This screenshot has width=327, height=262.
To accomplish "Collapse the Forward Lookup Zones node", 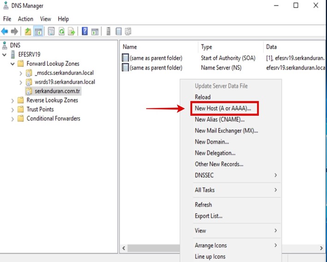I will tap(12, 64).
